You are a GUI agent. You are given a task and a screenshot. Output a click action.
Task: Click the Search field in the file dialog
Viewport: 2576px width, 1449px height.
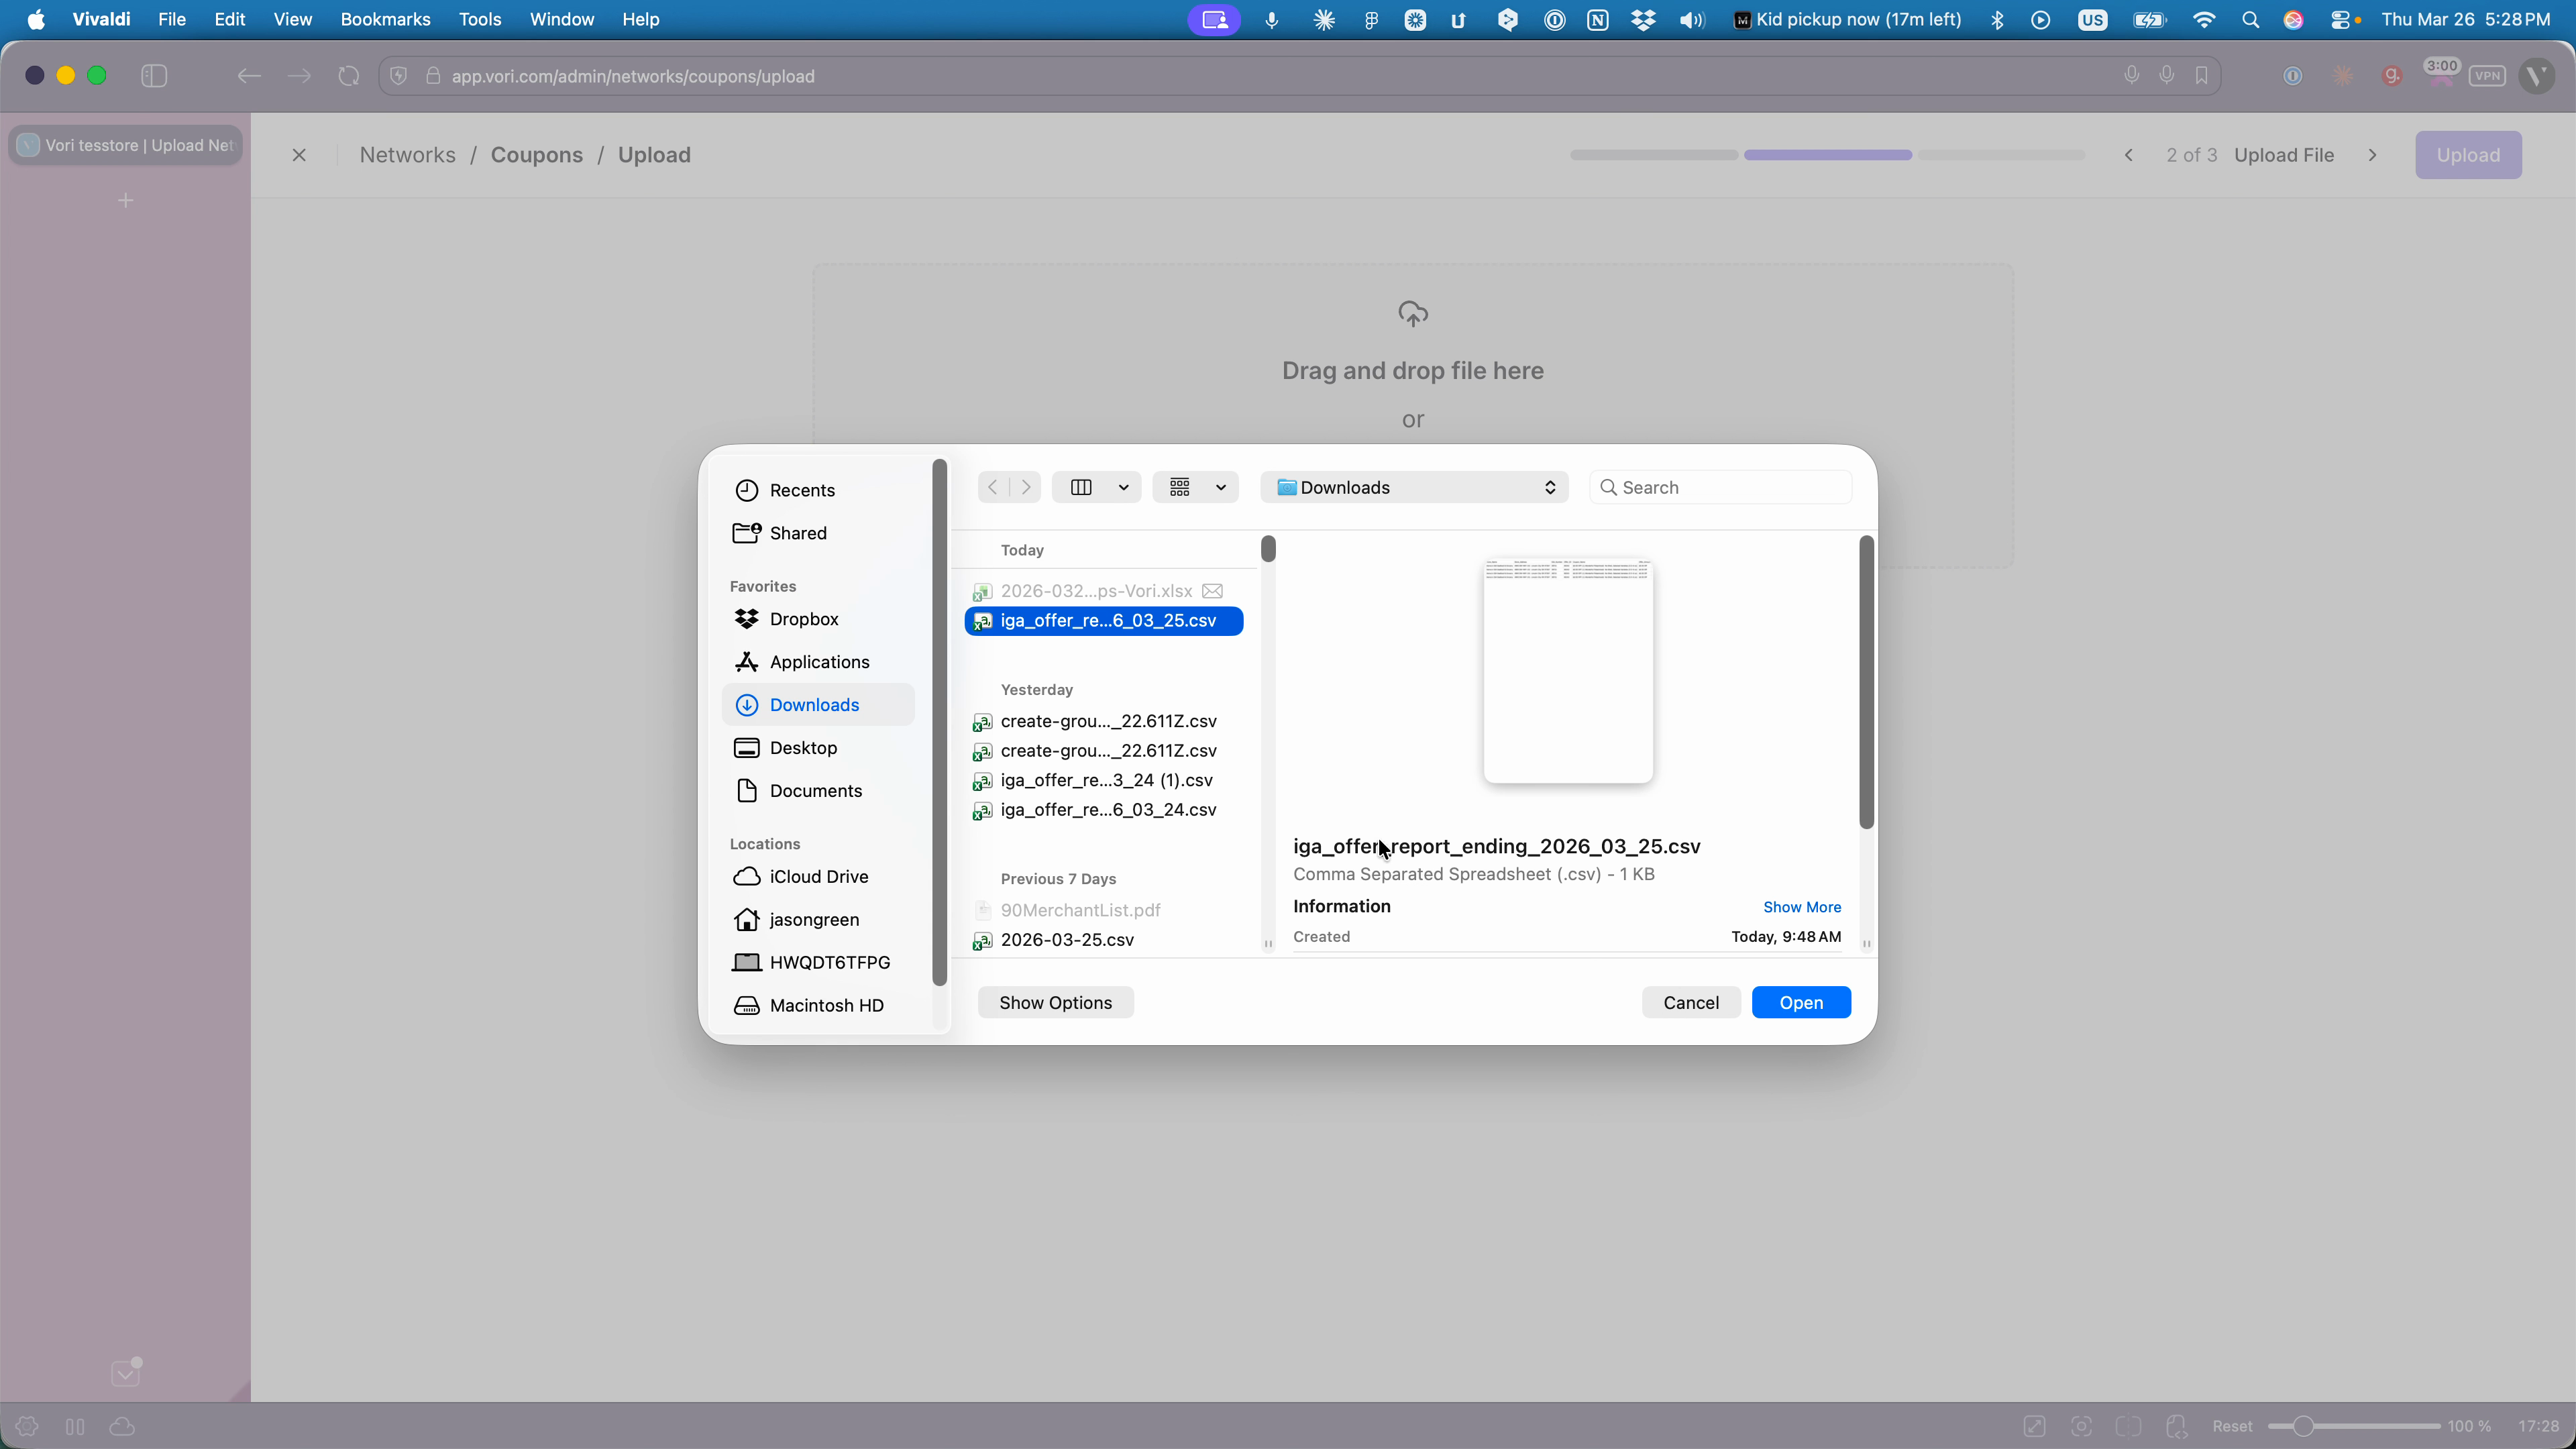[1720, 487]
